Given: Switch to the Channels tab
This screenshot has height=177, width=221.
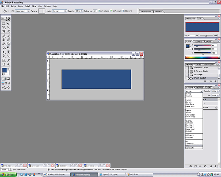Looking at the screenshot, I should point(200,88).
